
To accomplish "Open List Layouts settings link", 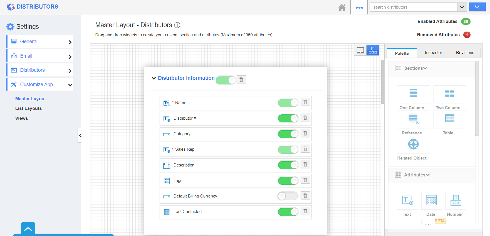I will click(x=28, y=109).
